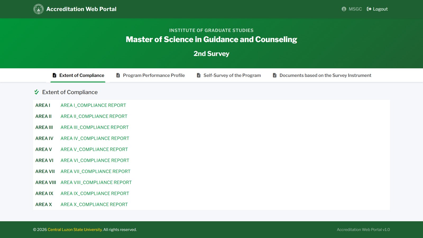
Task: View AREA VIII_COMPLIANCE REPORT
Action: click(96, 182)
